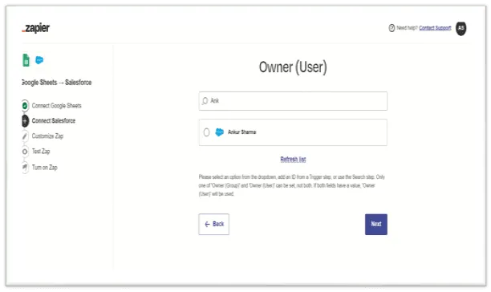Go to Test Zap step

tap(41, 152)
